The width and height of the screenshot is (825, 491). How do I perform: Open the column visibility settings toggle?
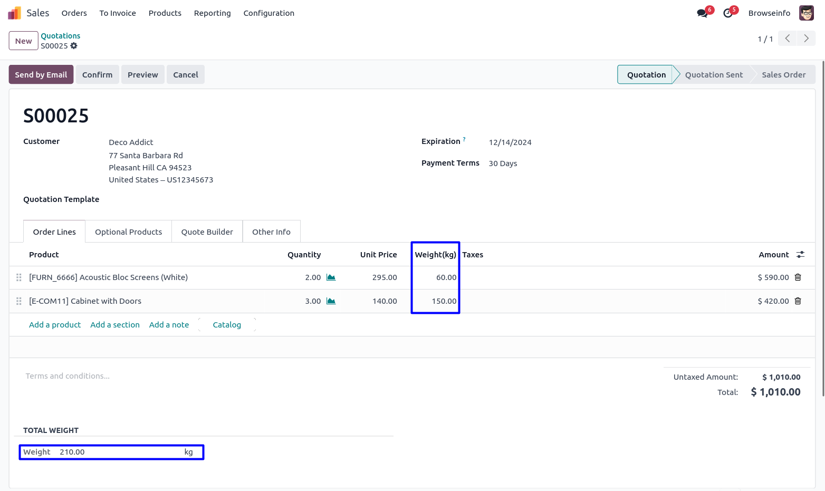coord(800,255)
